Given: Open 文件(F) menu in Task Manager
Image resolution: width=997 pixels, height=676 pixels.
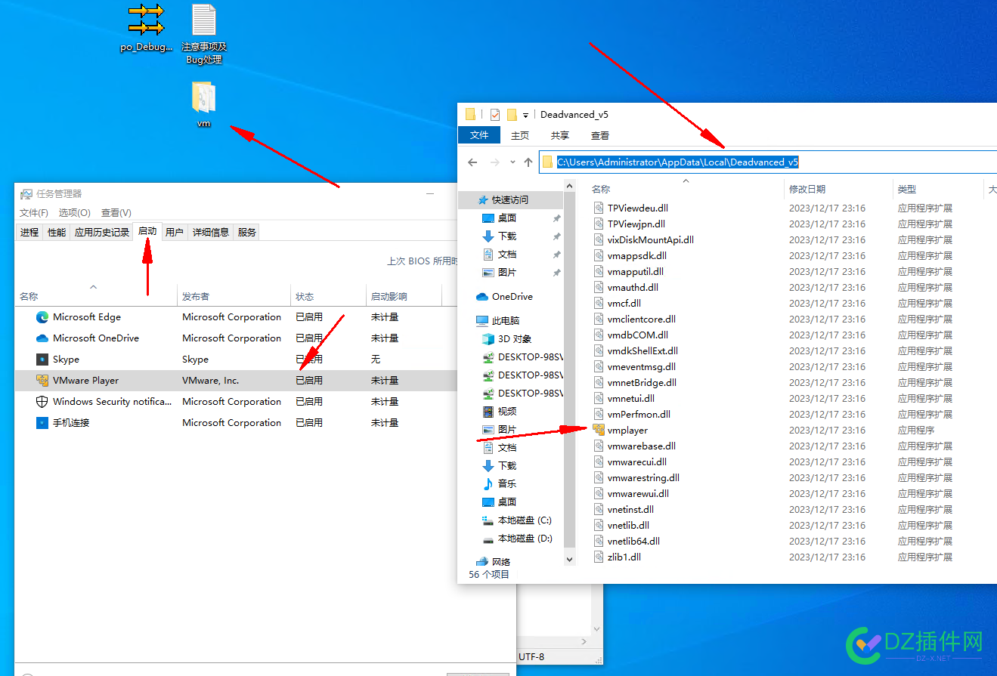Looking at the screenshot, I should pos(34,213).
